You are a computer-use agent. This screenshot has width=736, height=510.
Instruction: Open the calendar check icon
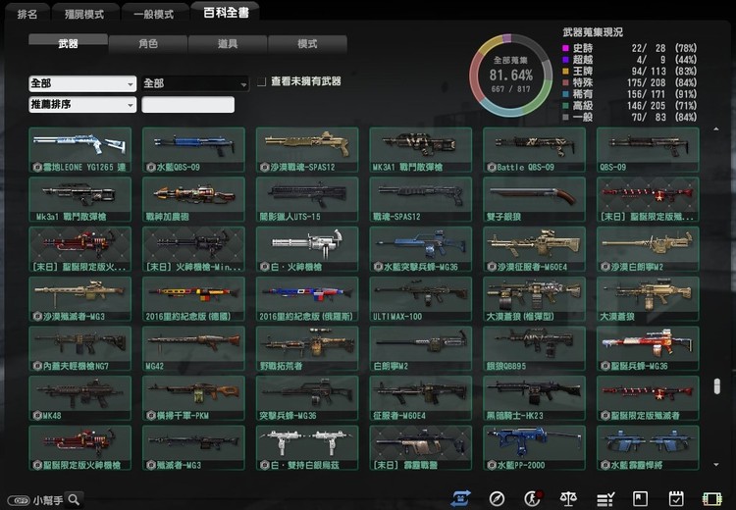pyautogui.click(x=676, y=499)
